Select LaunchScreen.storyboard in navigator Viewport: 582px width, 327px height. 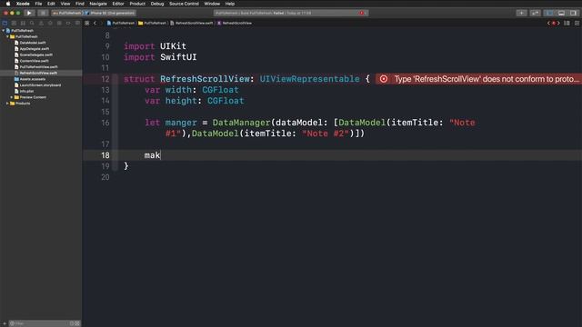coord(41,84)
